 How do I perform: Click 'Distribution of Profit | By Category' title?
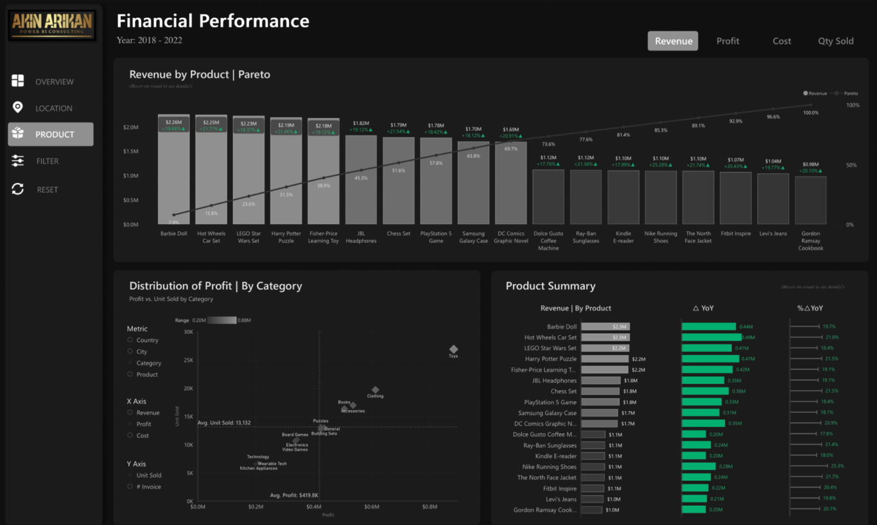point(216,286)
